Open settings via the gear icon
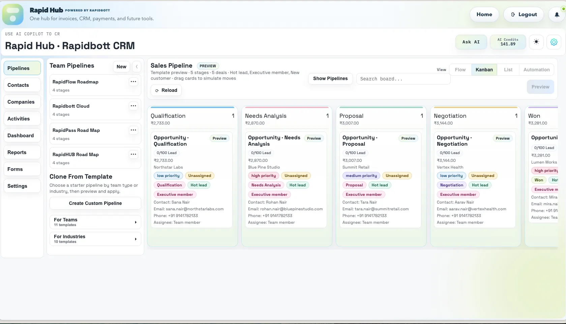 pyautogui.click(x=554, y=42)
